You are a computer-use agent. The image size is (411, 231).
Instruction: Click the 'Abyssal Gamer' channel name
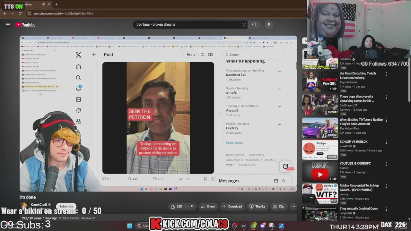coord(348,82)
